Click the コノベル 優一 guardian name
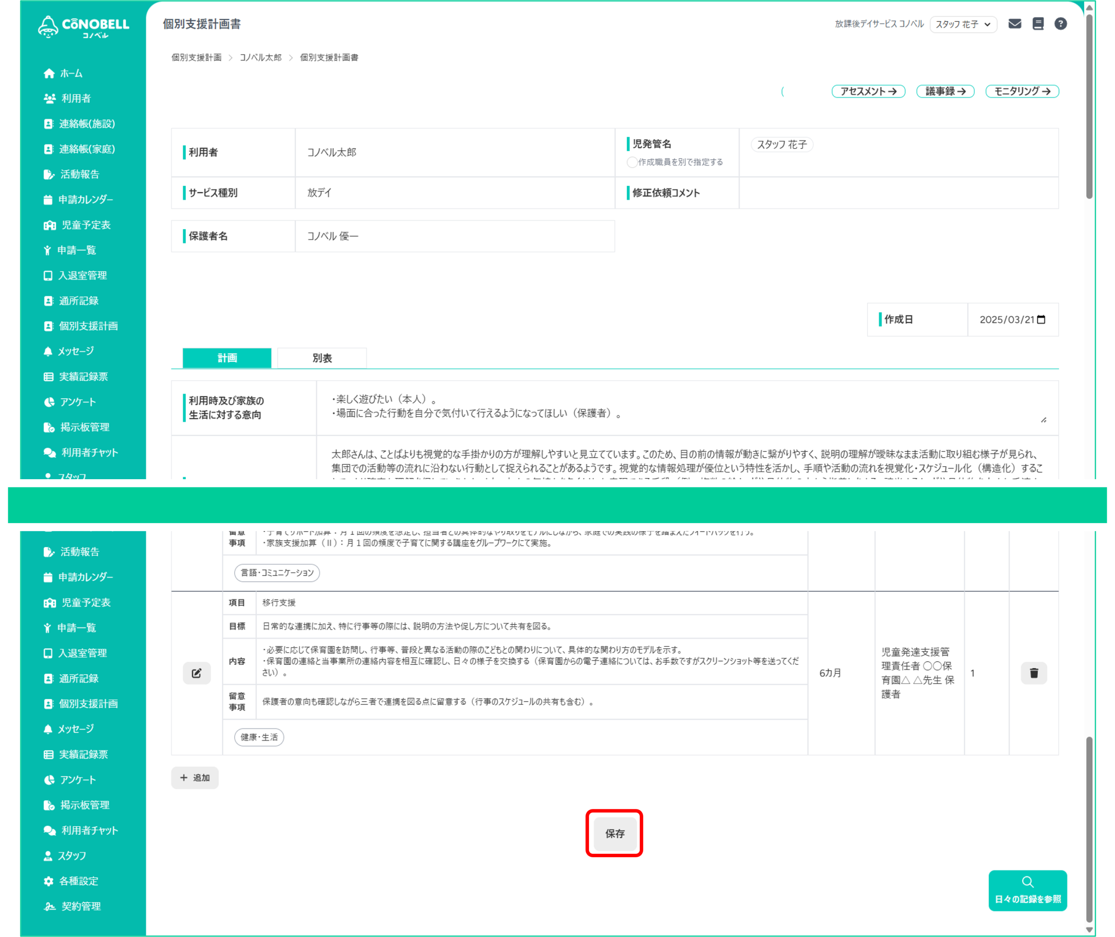 333,237
